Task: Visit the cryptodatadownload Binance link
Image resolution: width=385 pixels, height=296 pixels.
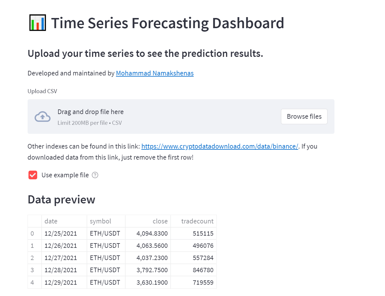Action: 220,146
